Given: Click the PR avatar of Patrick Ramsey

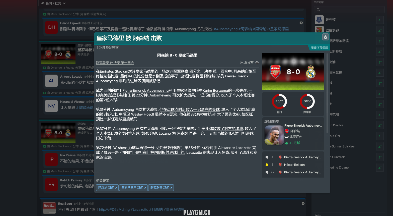Looking at the screenshot, I should click(51, 185).
